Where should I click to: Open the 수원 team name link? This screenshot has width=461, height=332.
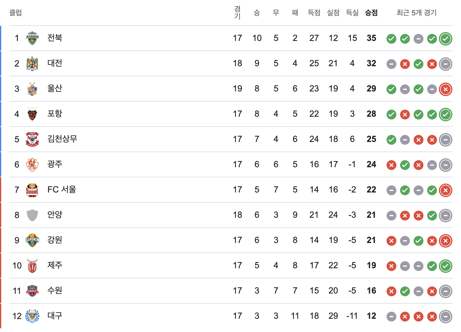point(55,290)
